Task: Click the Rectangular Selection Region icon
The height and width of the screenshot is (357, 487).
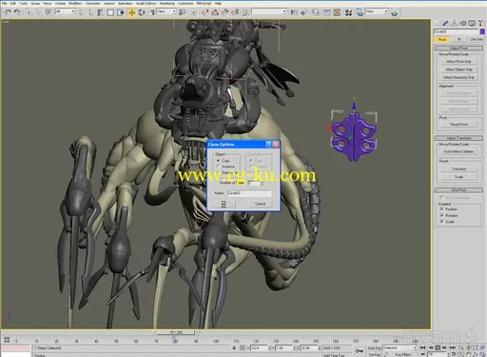Action: [x=110, y=12]
